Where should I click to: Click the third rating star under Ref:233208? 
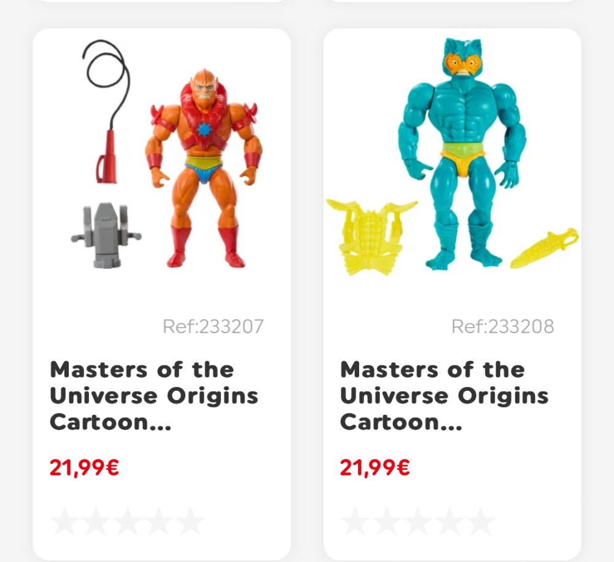(418, 522)
